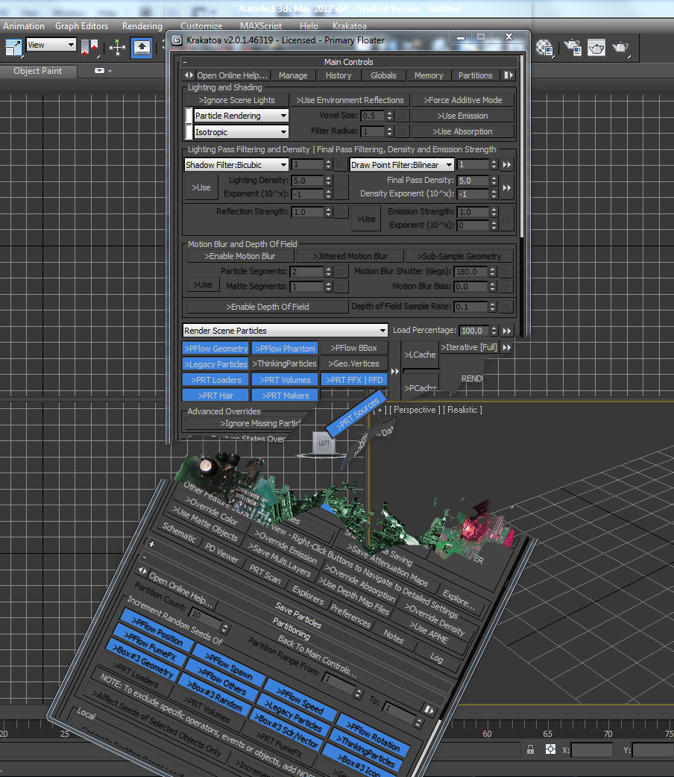Click double-arrow beside Iterative [Full]
This screenshot has height=777, width=674.
tap(507, 347)
